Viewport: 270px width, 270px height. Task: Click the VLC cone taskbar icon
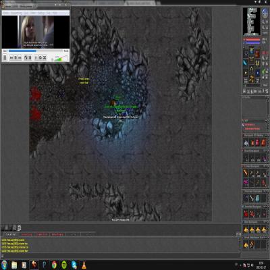coord(84,265)
